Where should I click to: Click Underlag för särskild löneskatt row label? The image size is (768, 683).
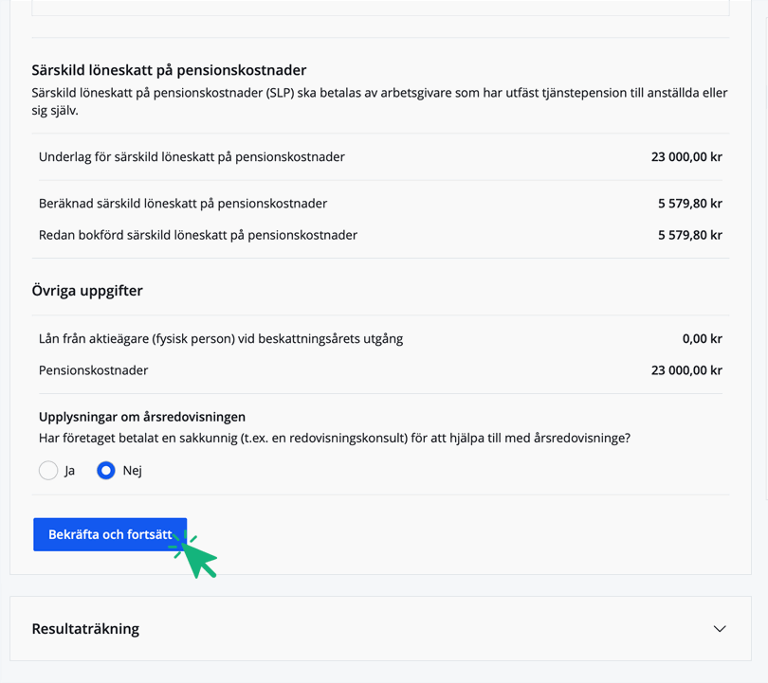192,157
